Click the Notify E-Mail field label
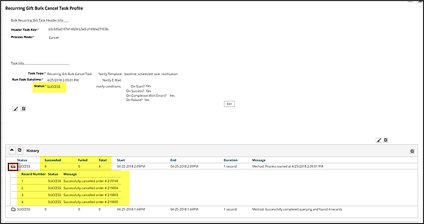Image resolution: width=424 pixels, height=224 pixels. 112,80
